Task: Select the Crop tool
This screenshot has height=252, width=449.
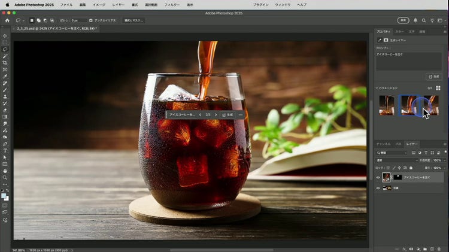Action: (x=5, y=63)
